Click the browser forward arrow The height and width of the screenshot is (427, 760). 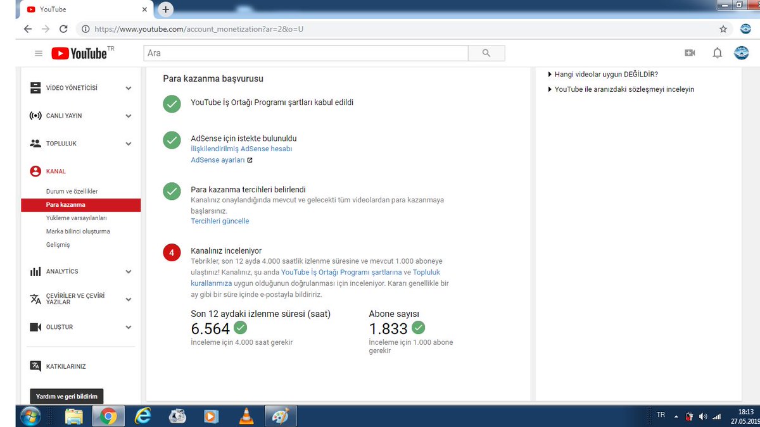click(45, 29)
